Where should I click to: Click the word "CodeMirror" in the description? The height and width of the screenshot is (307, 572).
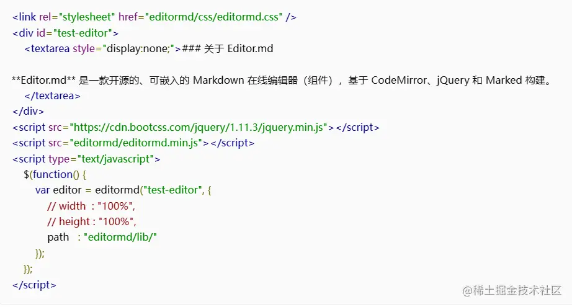(x=399, y=80)
